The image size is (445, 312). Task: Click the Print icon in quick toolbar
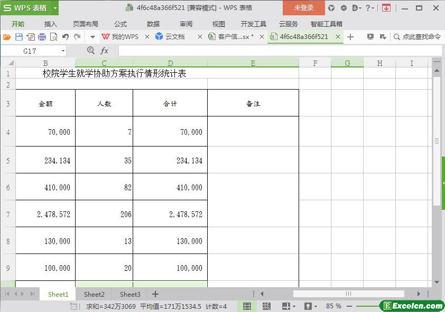tap(42, 37)
